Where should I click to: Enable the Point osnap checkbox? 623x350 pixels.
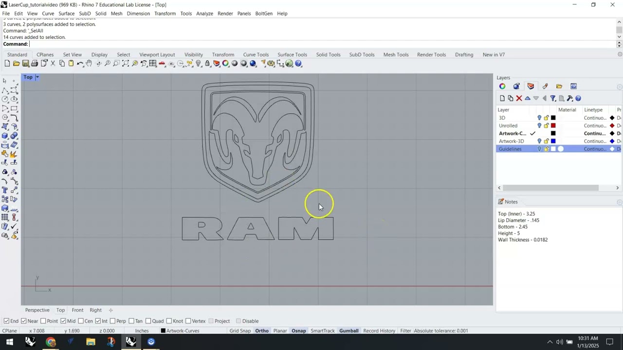(43, 321)
